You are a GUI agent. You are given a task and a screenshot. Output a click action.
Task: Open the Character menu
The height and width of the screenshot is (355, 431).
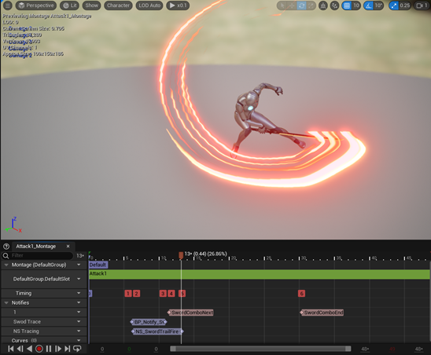[118, 5]
